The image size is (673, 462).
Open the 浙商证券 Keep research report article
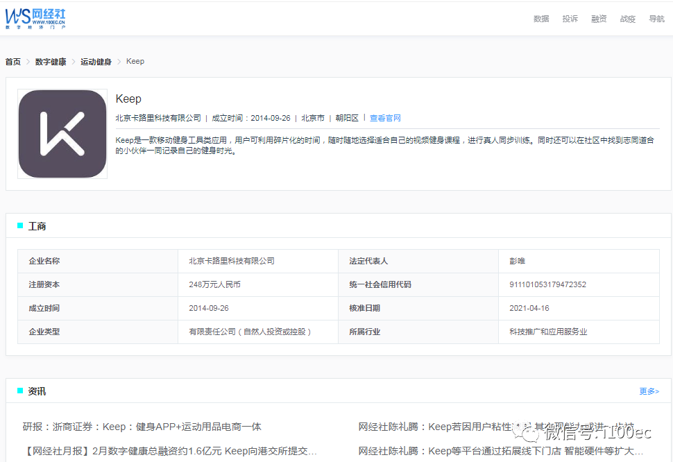coord(142,427)
